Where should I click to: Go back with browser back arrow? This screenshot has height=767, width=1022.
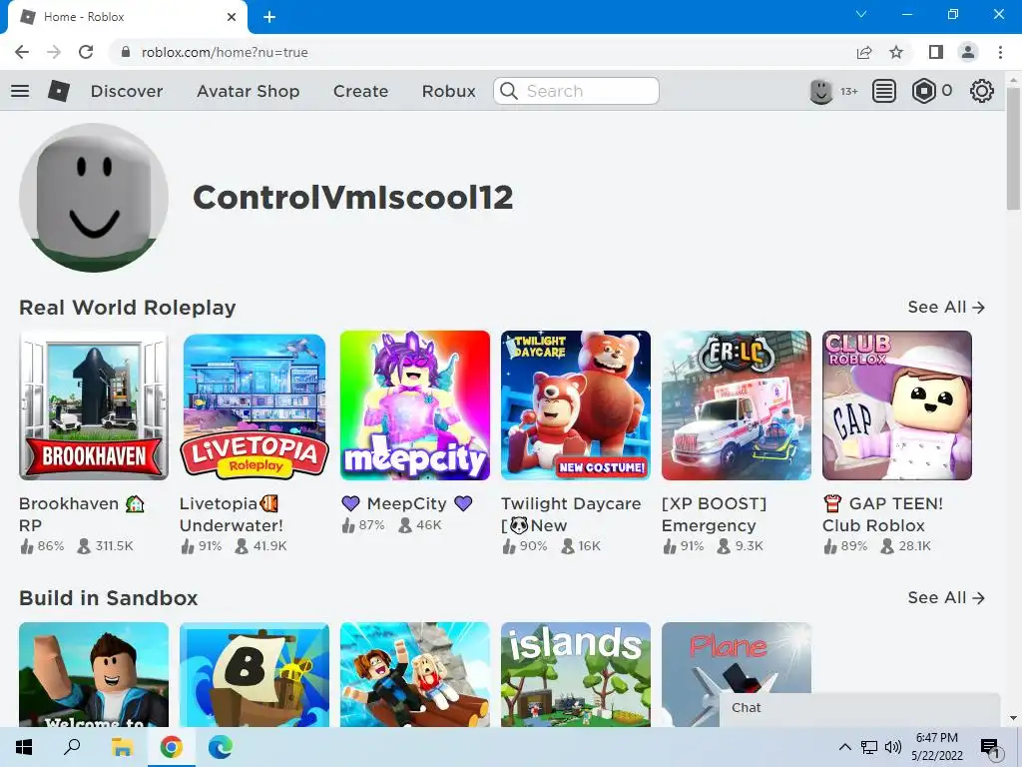(22, 52)
